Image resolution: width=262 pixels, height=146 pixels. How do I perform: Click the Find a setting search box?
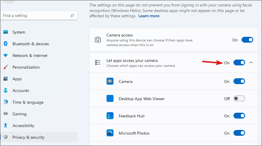[35, 15]
